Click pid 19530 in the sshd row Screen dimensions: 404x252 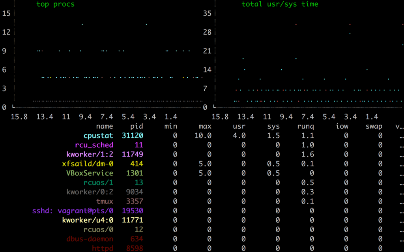coord(133,211)
